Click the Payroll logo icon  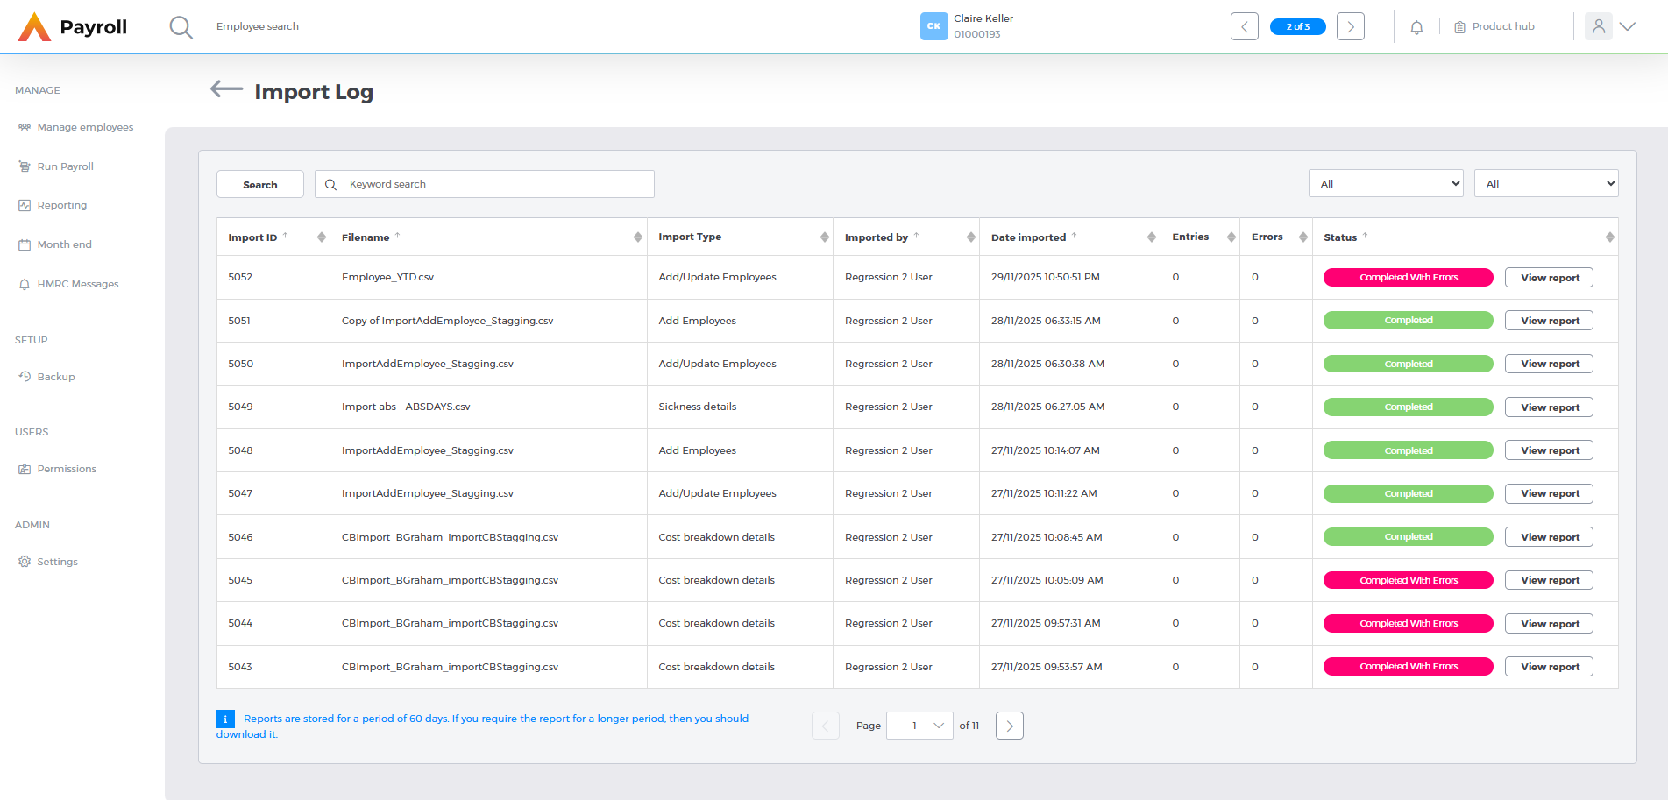pyautogui.click(x=35, y=27)
